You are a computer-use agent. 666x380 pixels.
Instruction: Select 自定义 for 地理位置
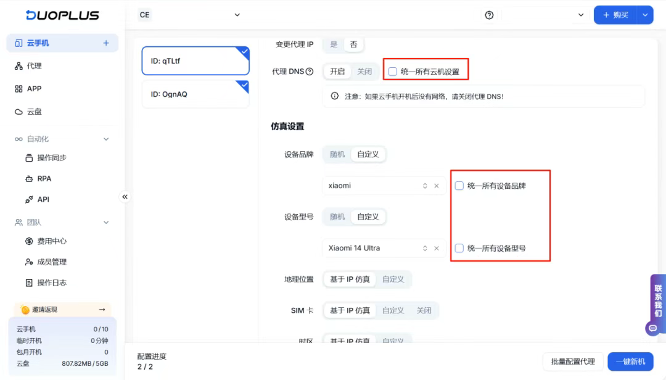tap(393, 279)
